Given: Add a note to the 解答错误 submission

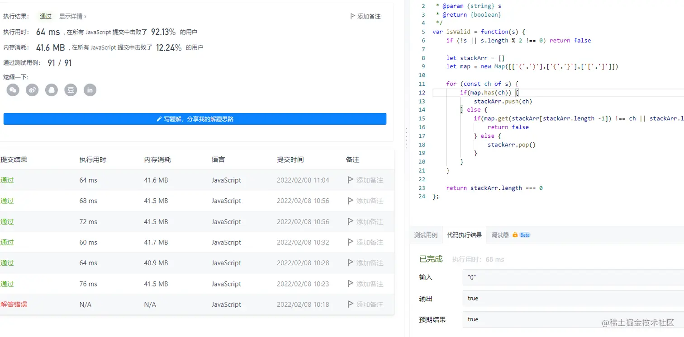Looking at the screenshot, I should (x=366, y=304).
